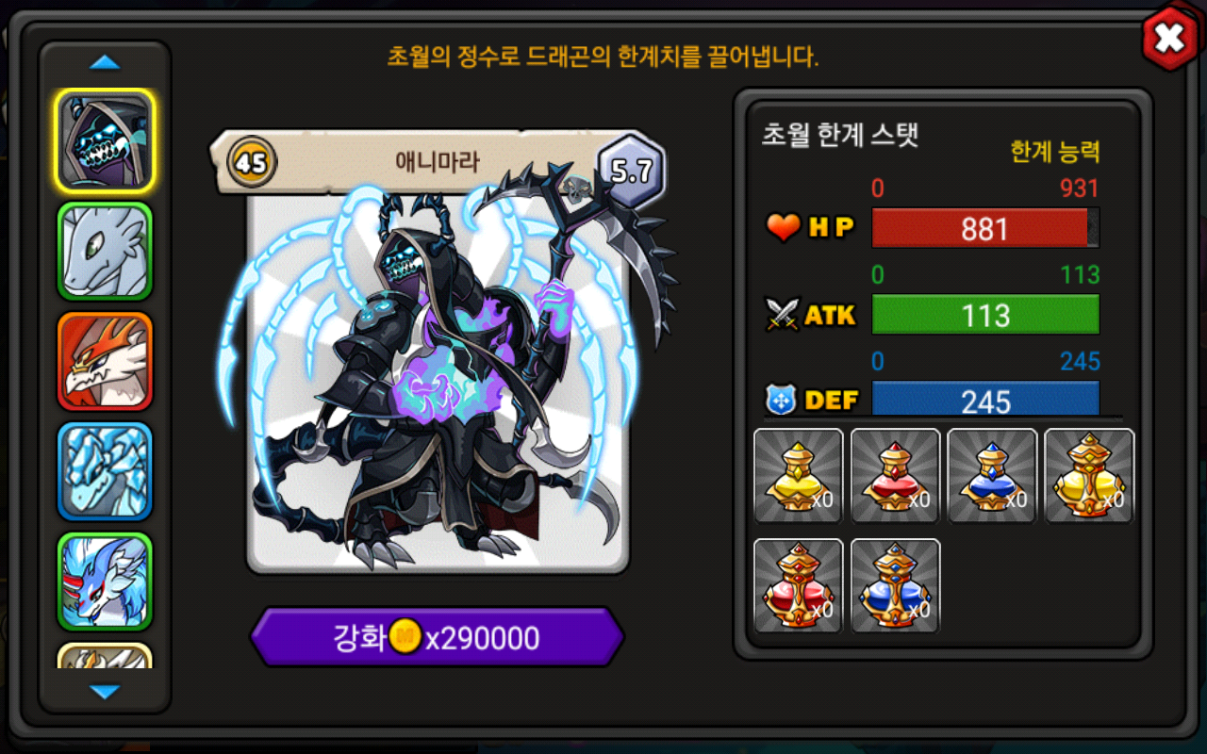Select the hooded skull dragon portrait
Viewport: 1207px width, 754px height.
[x=105, y=140]
